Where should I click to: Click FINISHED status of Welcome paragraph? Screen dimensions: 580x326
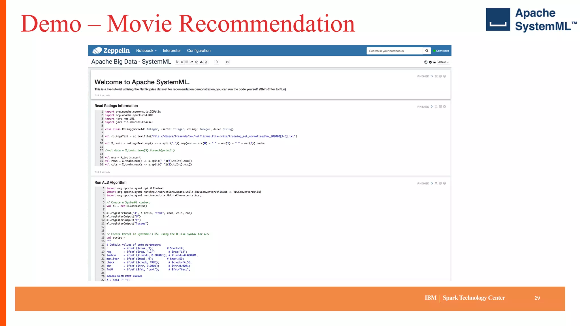click(423, 76)
